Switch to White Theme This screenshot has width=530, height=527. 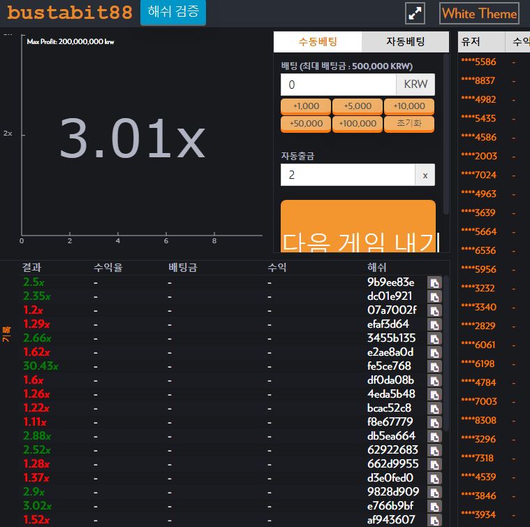(x=479, y=13)
